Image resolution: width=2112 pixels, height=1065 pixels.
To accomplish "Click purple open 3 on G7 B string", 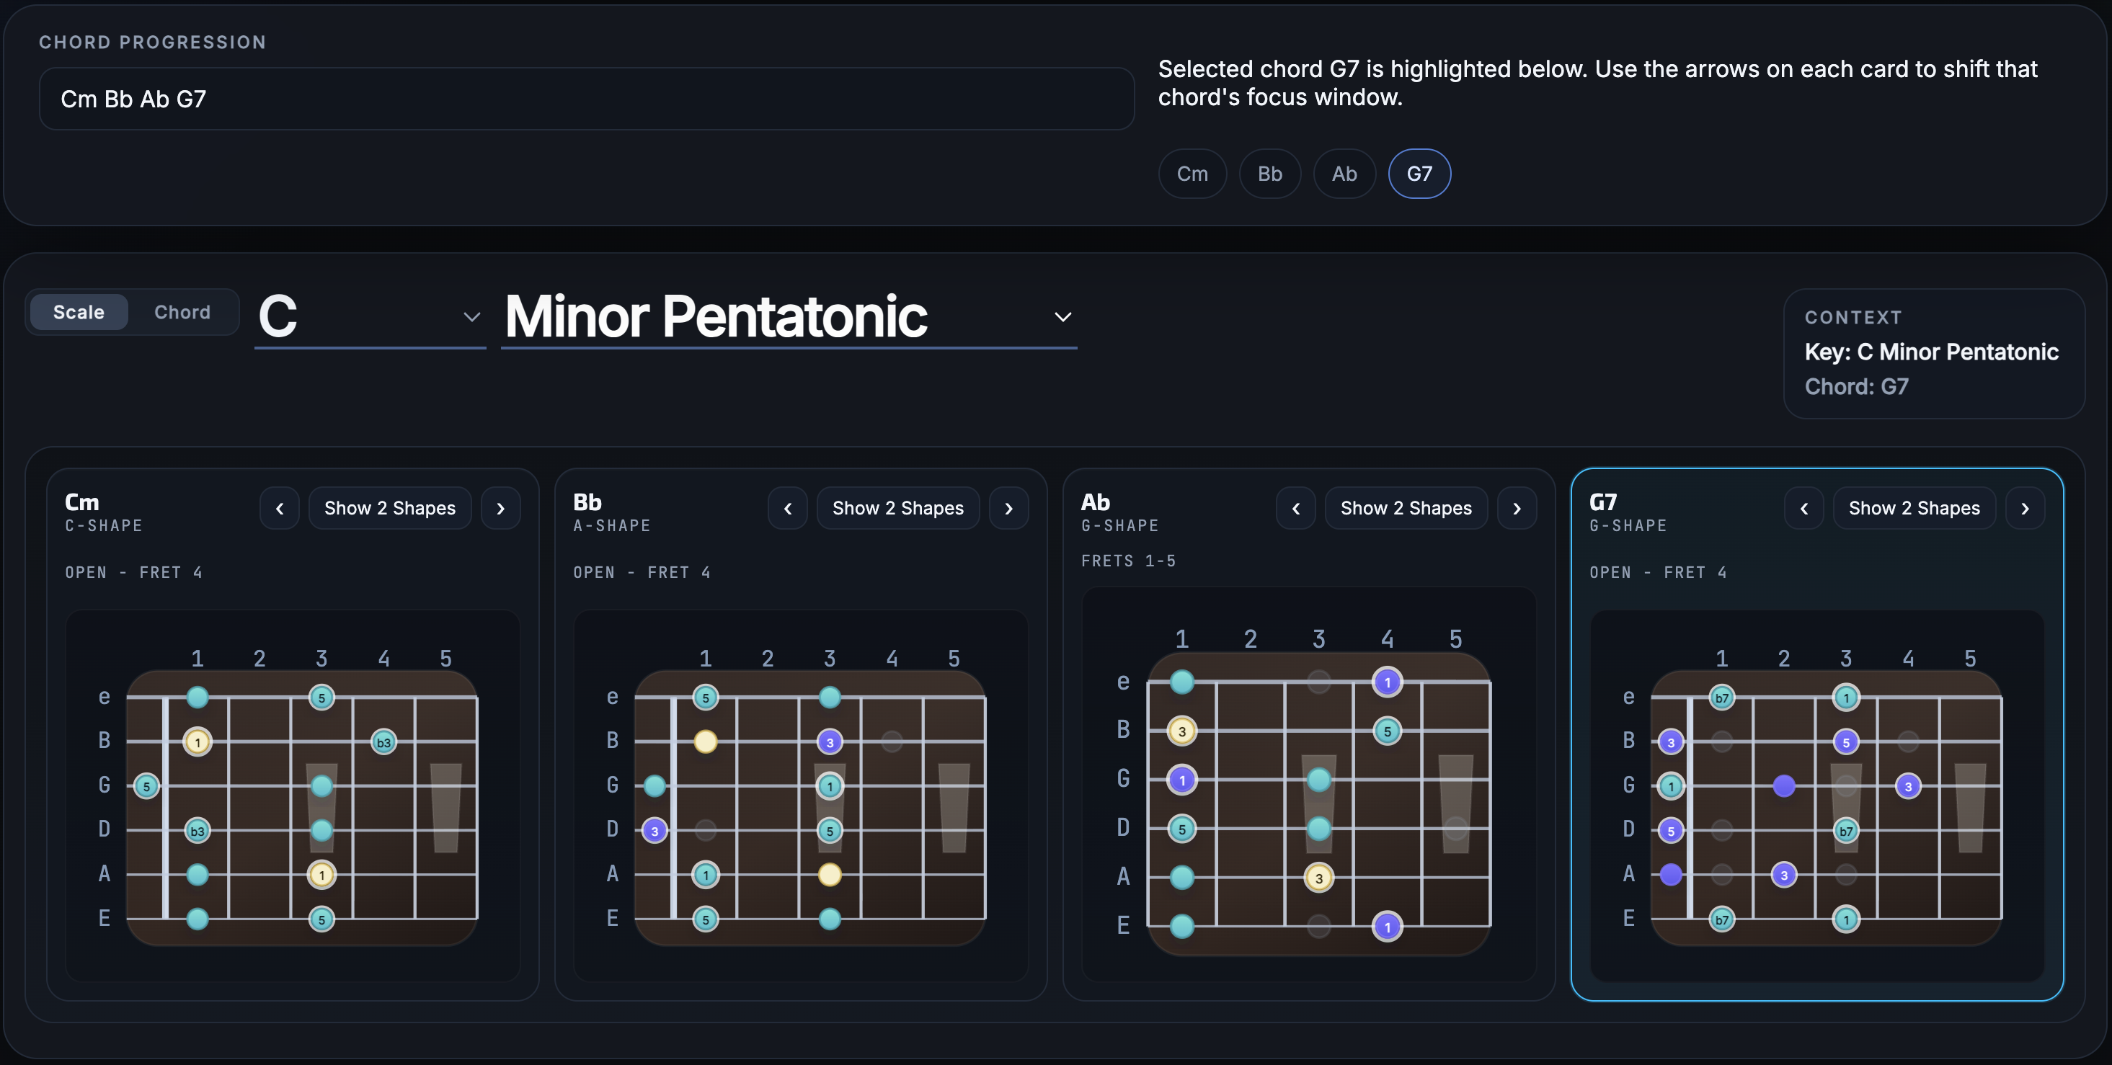I will pos(1671,742).
